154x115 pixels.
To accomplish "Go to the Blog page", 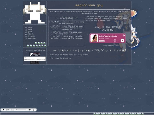I will 30,31.
